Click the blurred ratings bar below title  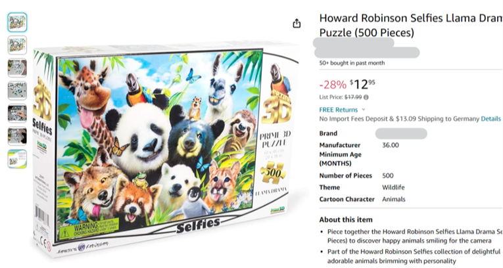coord(368,53)
